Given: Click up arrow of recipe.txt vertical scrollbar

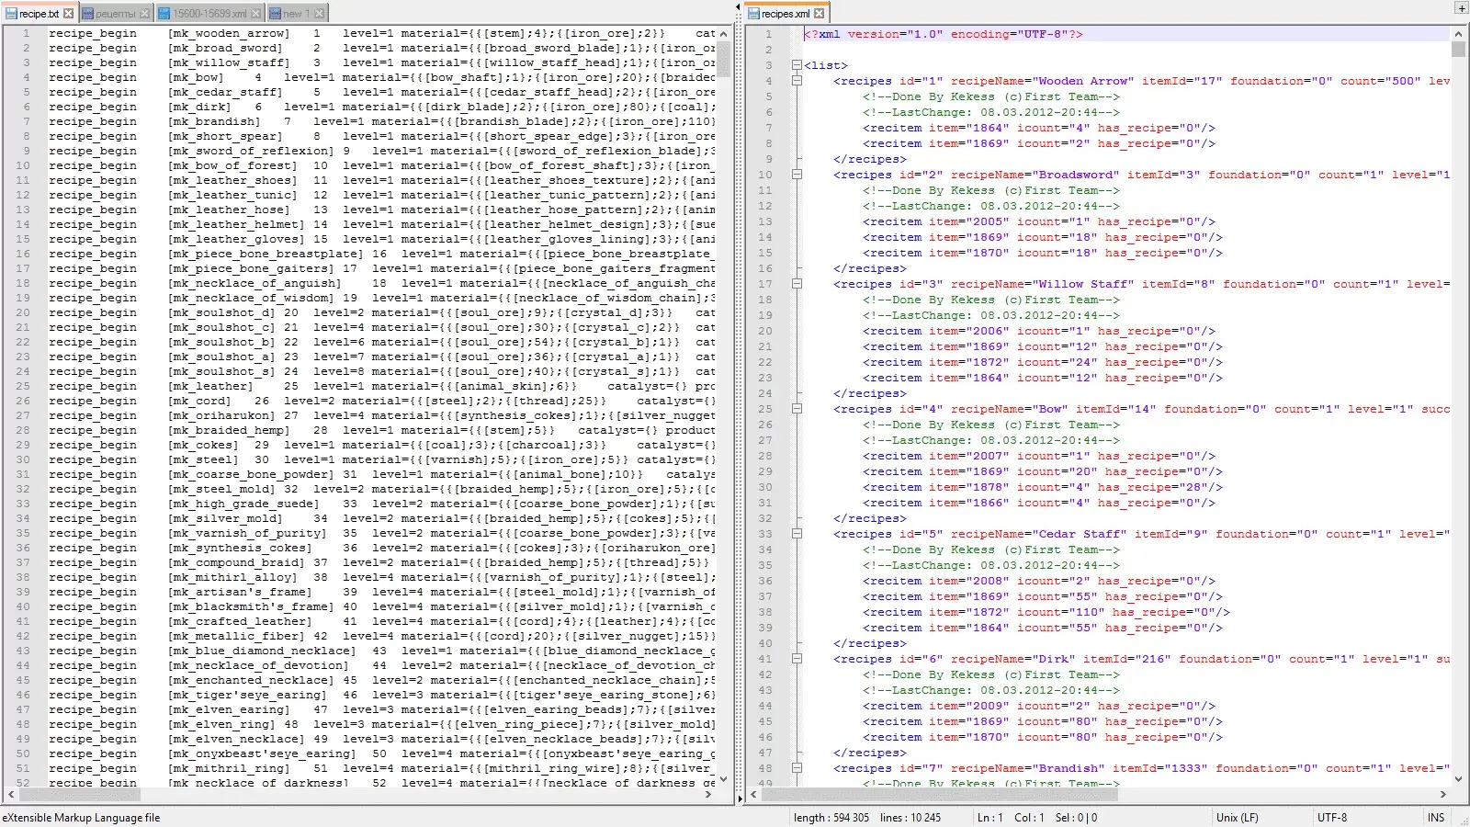Looking at the screenshot, I should coord(724,34).
